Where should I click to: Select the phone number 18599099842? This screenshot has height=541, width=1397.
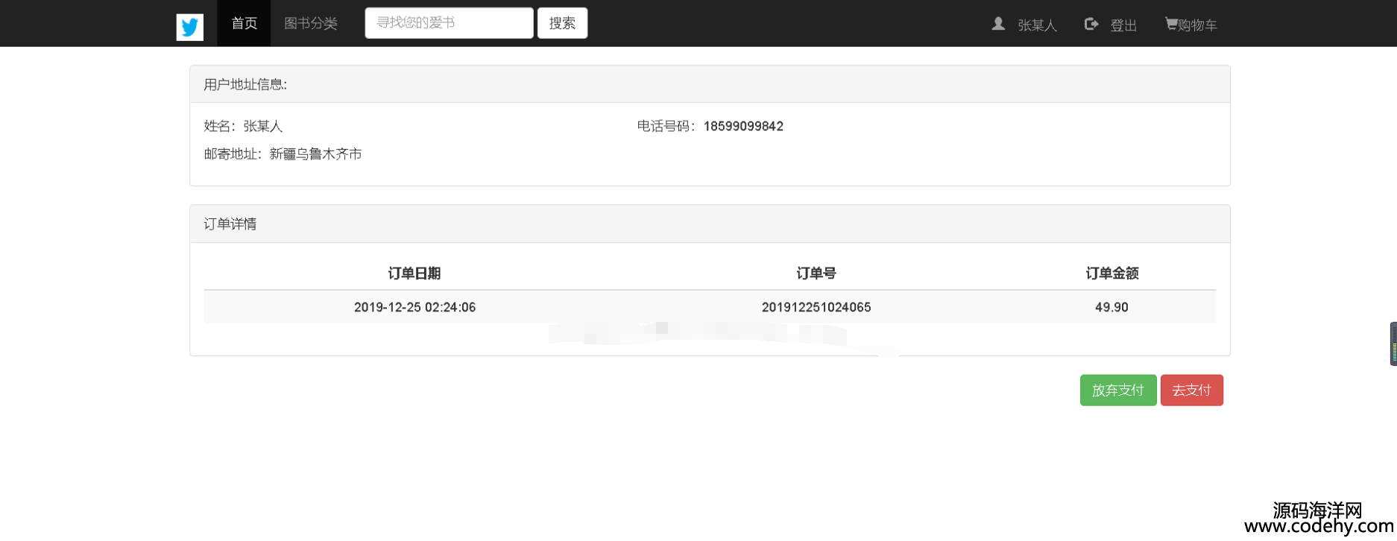click(x=743, y=126)
